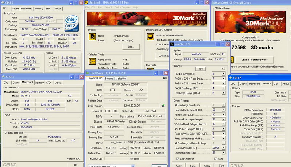Click the monitor icon under Display and CPU Settings
The width and height of the screenshot is (291, 167).
(150, 36)
